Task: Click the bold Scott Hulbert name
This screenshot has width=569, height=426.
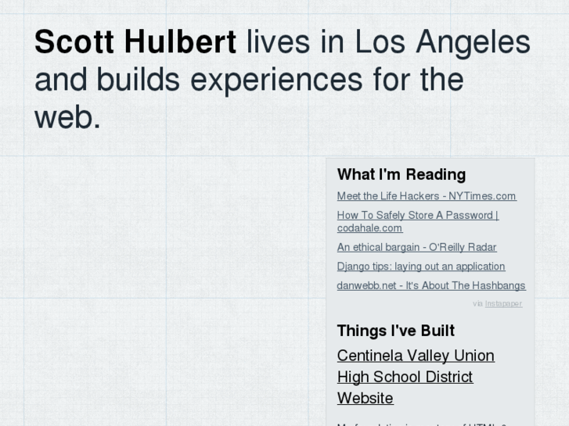Action: coord(135,42)
